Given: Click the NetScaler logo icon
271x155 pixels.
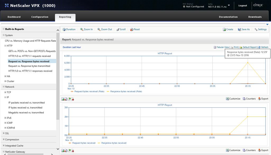Looking at the screenshot, I should point(7,6).
